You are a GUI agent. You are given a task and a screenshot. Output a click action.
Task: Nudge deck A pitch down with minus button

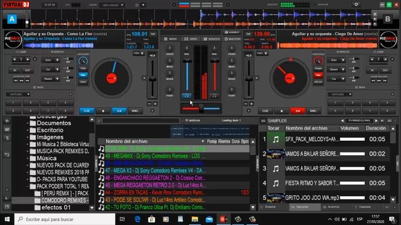149,104
